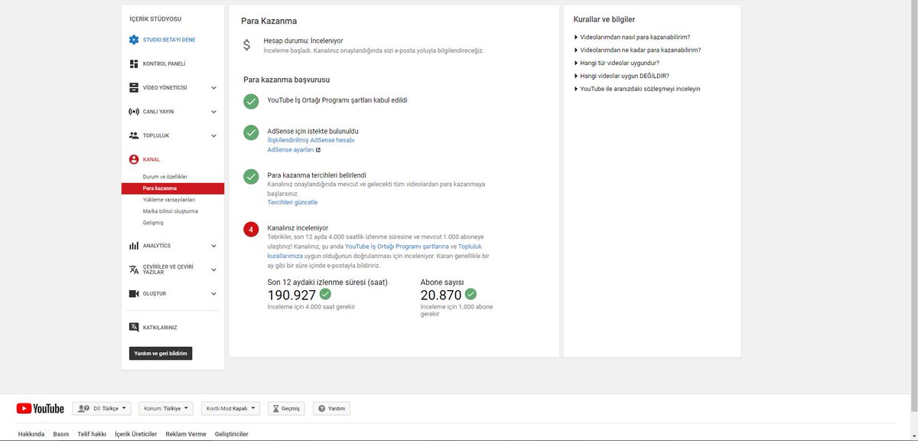Click Yardım ve geri bildirim button

(161, 354)
